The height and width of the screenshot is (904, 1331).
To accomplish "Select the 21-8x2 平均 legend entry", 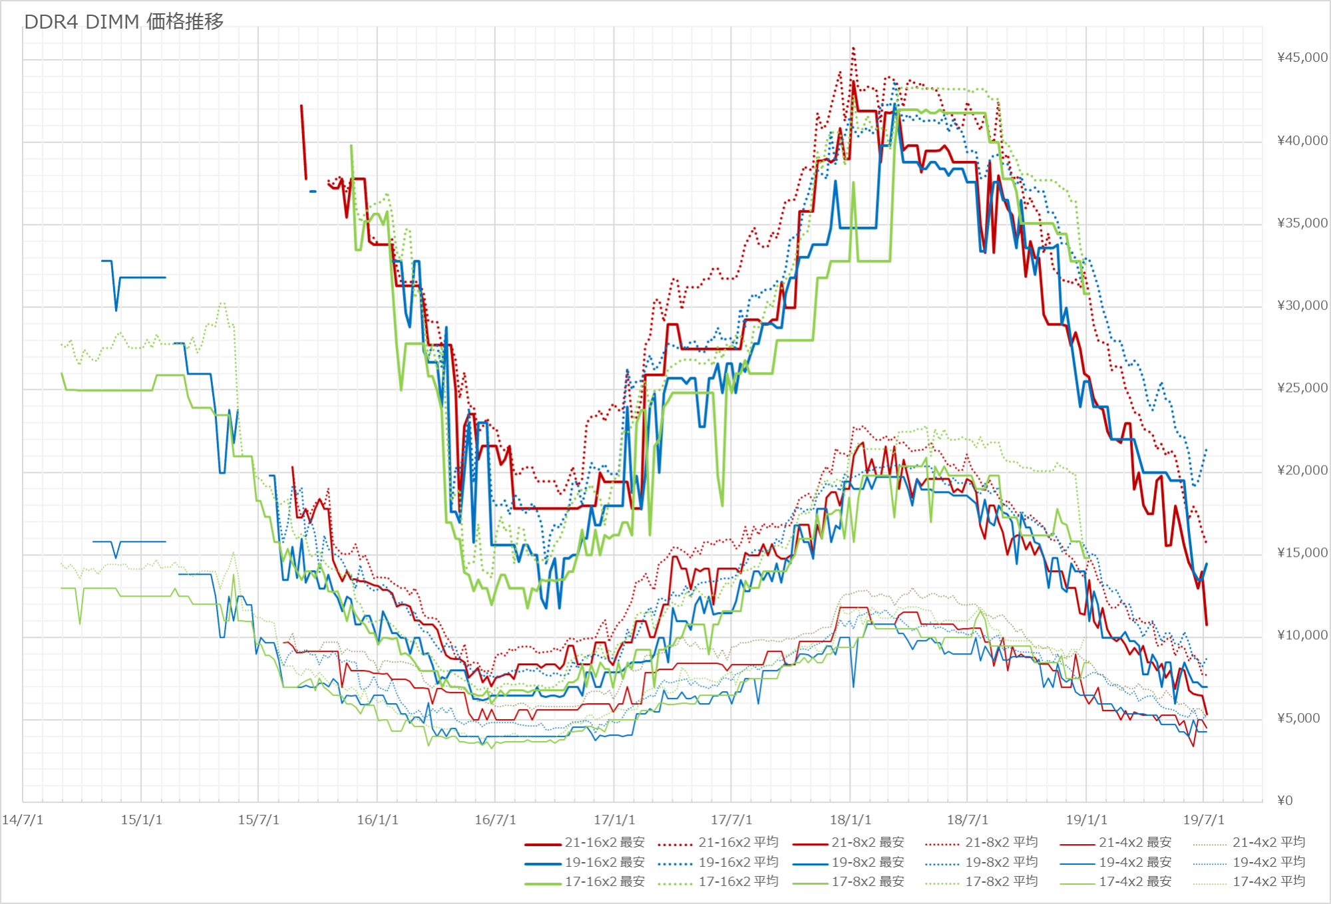I will point(1001,842).
